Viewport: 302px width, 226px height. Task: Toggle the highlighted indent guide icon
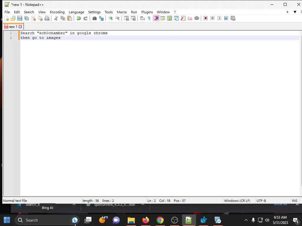(x=156, y=18)
